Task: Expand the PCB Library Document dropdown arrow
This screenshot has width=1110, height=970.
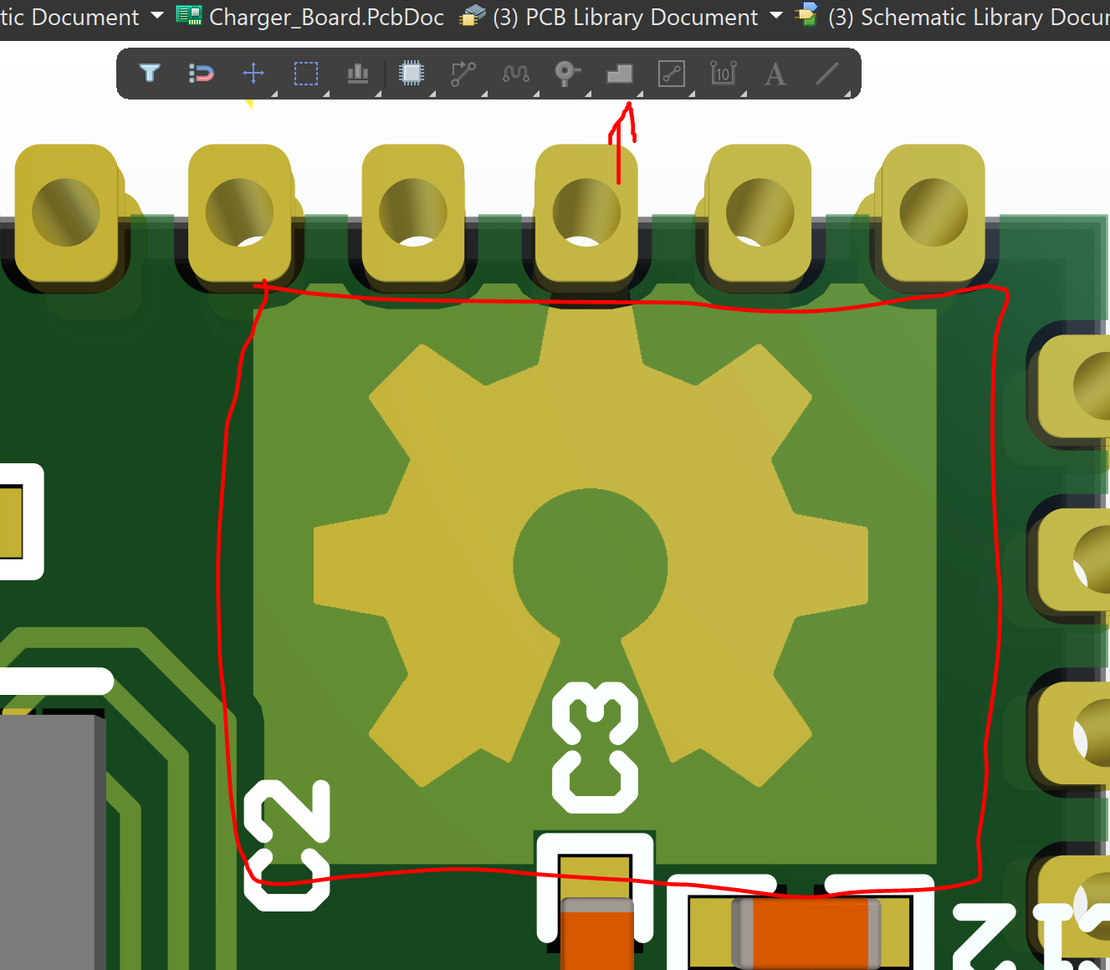Action: pos(775,16)
